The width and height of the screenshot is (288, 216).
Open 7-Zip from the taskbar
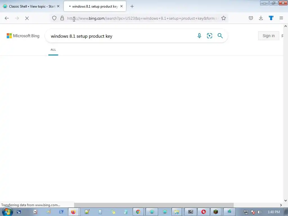pos(191,212)
